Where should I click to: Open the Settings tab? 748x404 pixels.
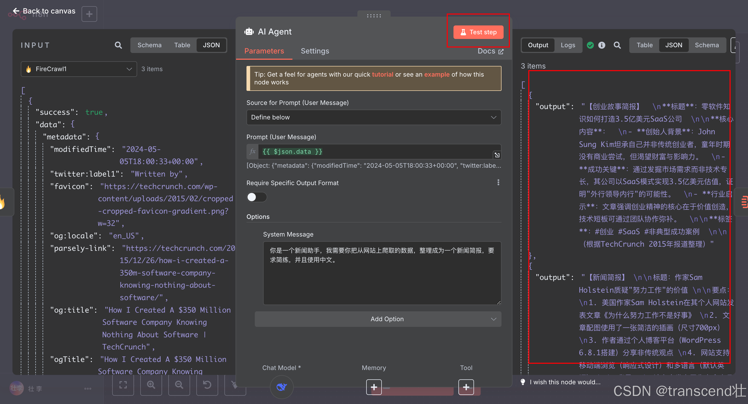pos(315,51)
